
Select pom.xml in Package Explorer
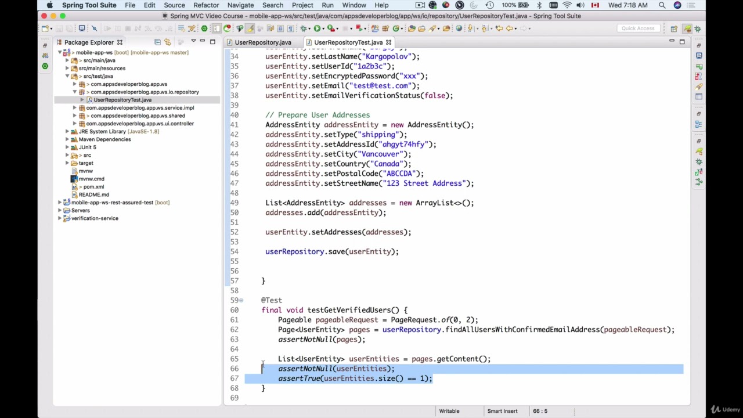click(x=93, y=187)
